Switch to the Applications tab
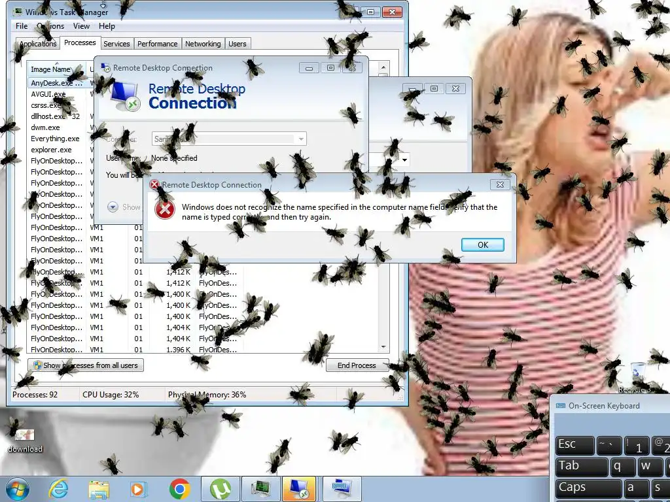670x502 pixels. click(x=37, y=44)
